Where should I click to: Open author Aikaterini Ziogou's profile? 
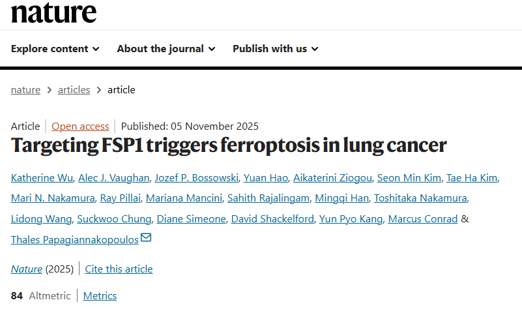(335, 177)
